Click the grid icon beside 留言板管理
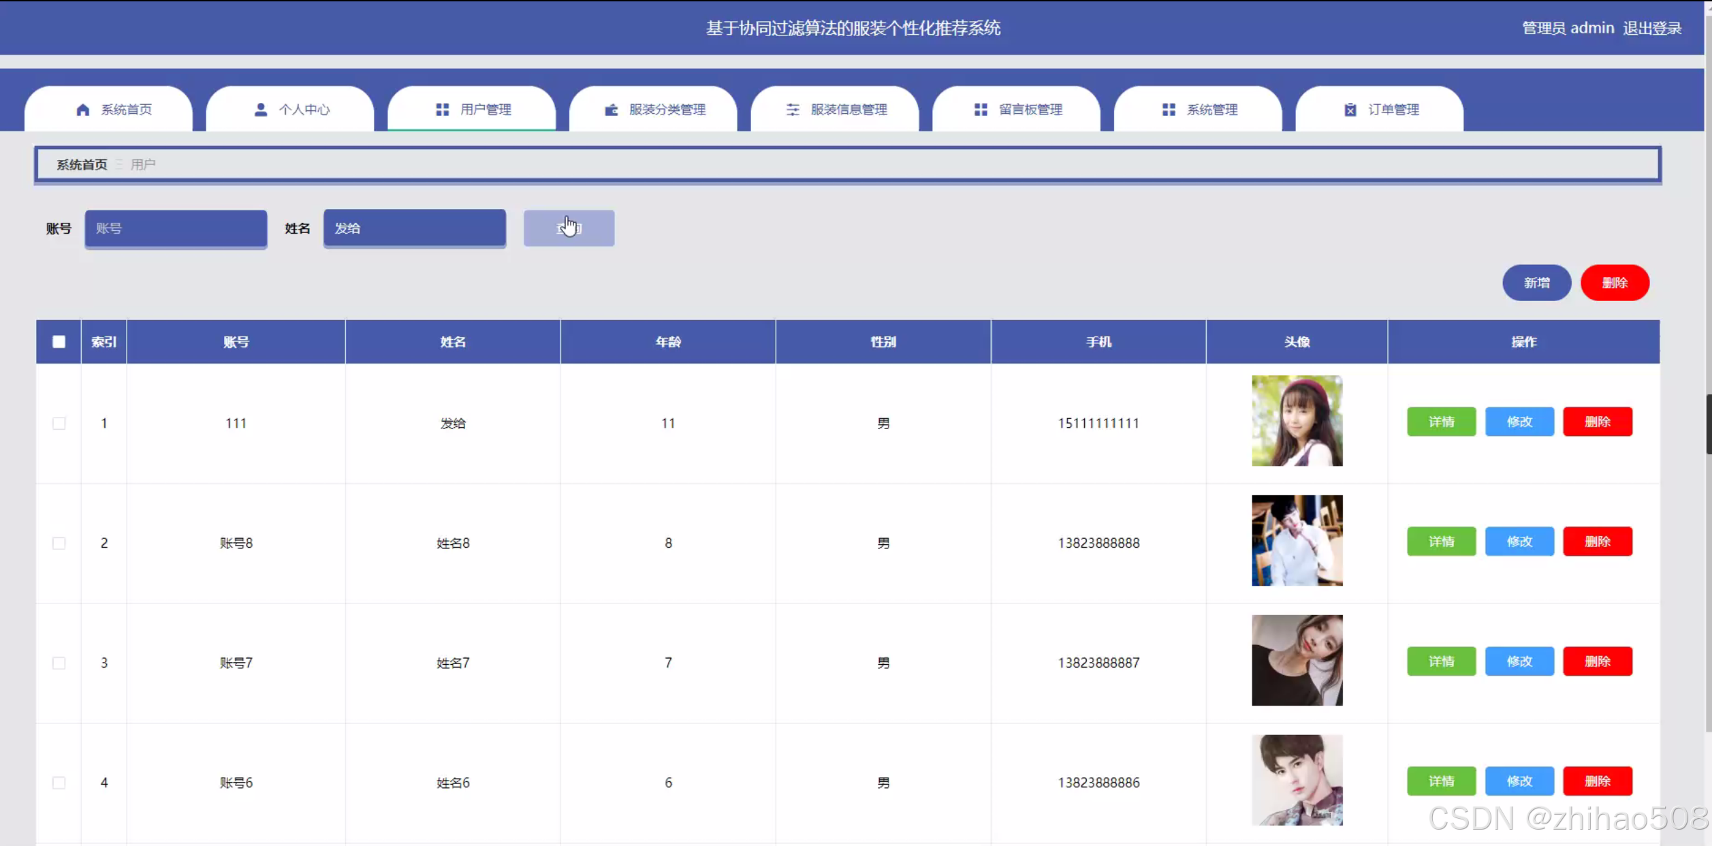 click(x=981, y=110)
